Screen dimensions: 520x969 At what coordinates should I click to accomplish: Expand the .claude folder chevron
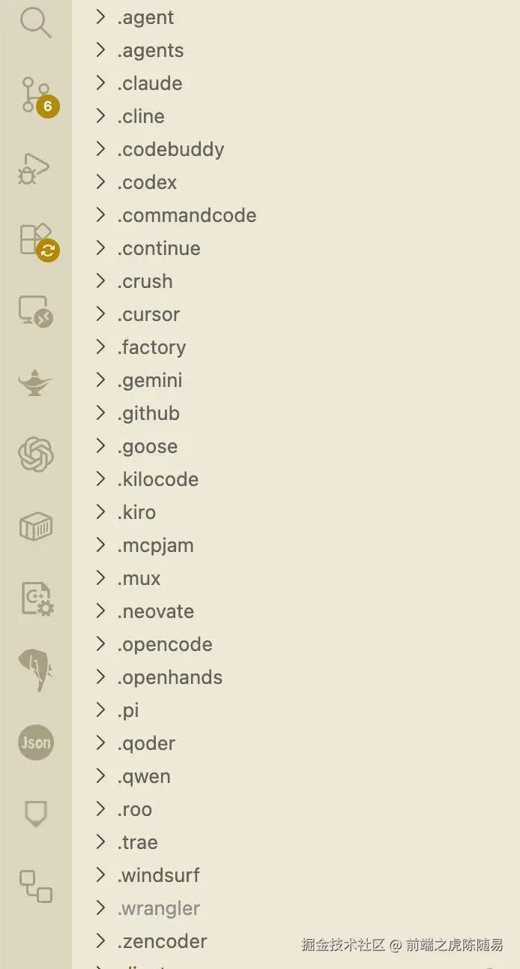click(100, 83)
